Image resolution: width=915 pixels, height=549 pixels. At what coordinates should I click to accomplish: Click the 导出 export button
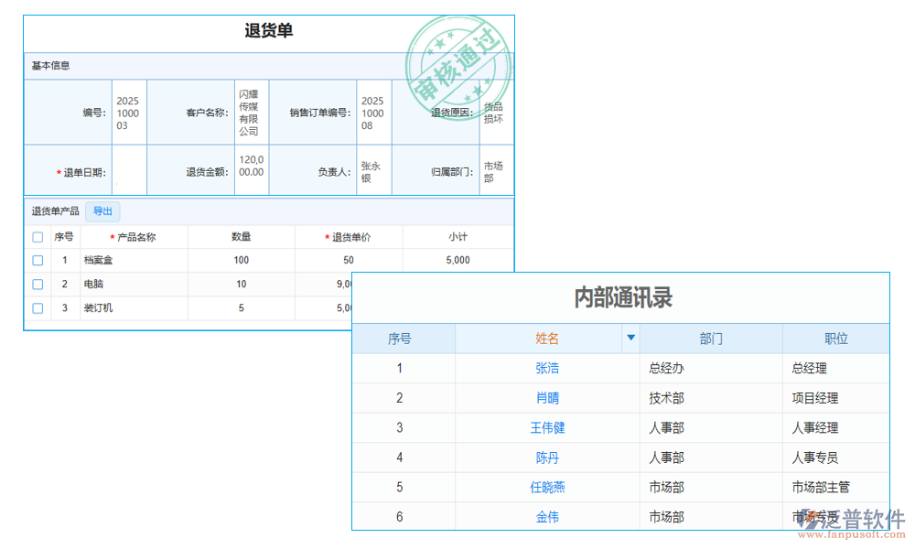click(x=102, y=211)
